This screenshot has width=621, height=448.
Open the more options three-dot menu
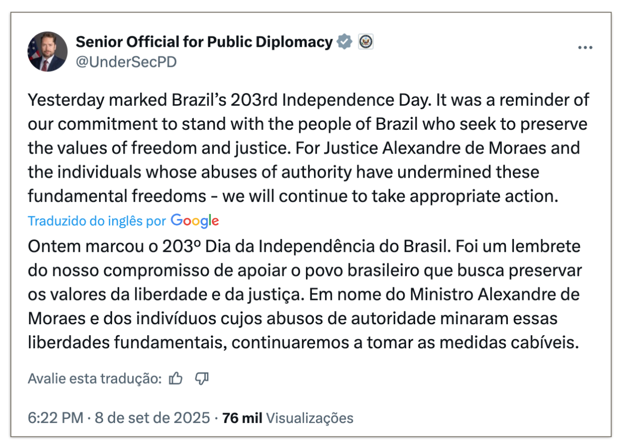tap(585, 48)
